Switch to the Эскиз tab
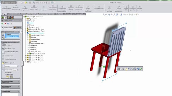Screen dimensions: 172x96 (22, 14)
